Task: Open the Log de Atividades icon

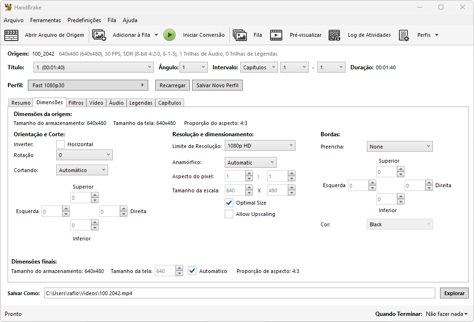Action: [x=334, y=35]
